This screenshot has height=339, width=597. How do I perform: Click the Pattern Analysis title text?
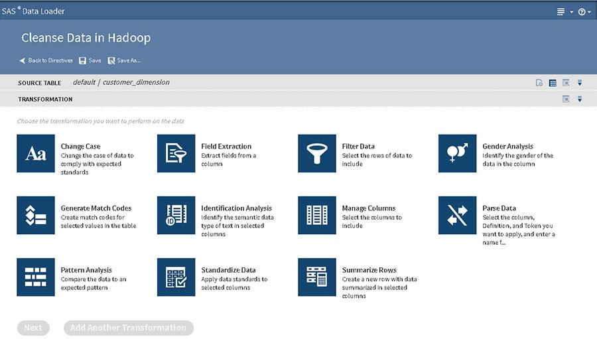pyautogui.click(x=86, y=270)
